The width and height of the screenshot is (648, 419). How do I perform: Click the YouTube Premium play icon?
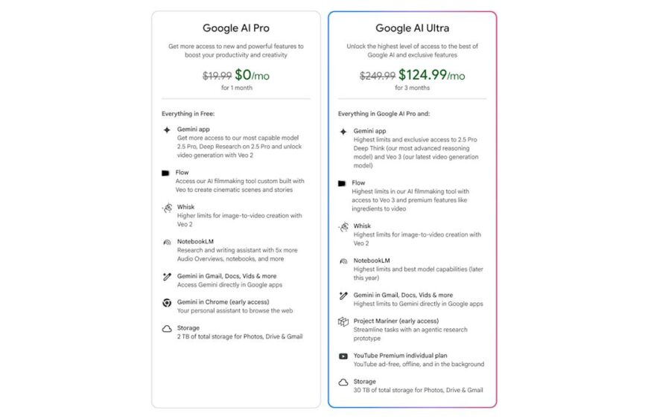tap(343, 356)
